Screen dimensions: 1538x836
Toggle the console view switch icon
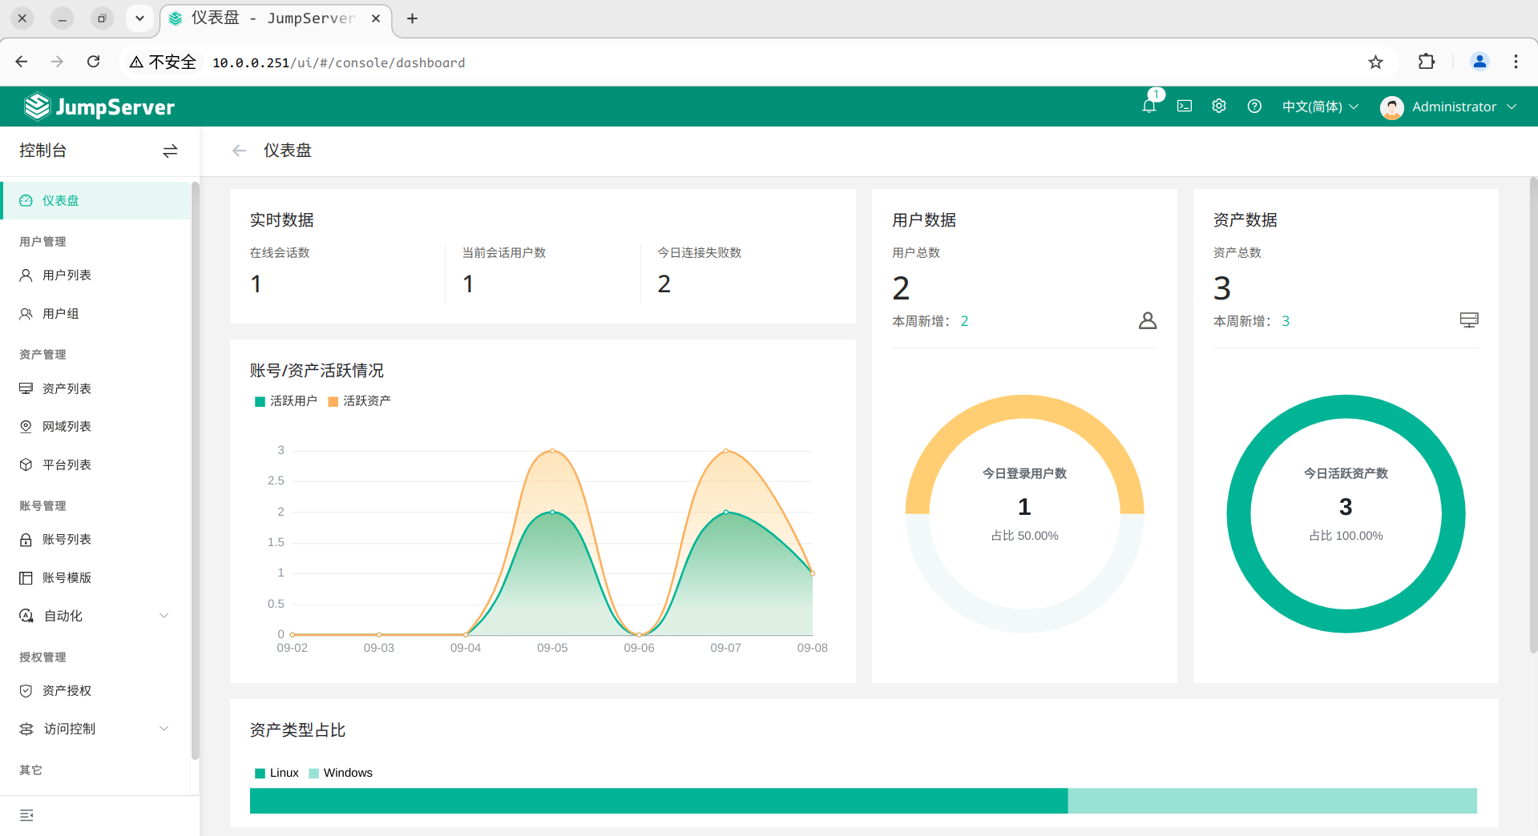[x=170, y=151]
